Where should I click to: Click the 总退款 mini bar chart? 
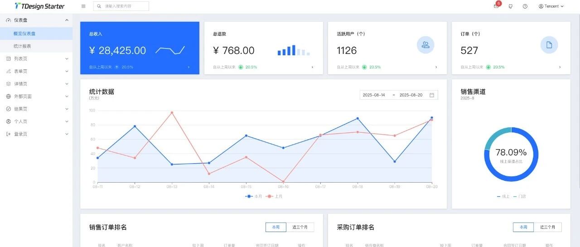(x=294, y=50)
